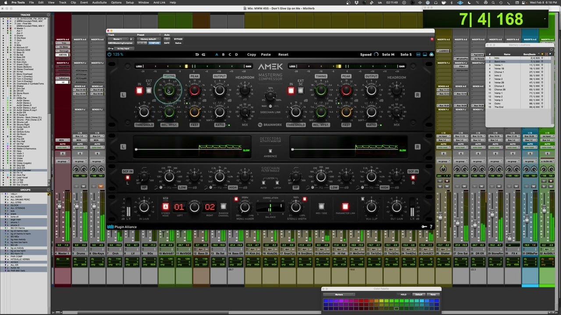
Task: Click the left Threshold knob
Action: point(144,112)
